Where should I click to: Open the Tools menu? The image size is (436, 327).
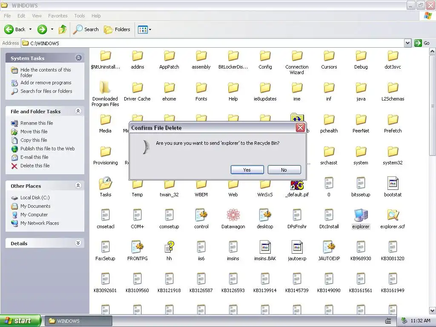click(x=80, y=16)
